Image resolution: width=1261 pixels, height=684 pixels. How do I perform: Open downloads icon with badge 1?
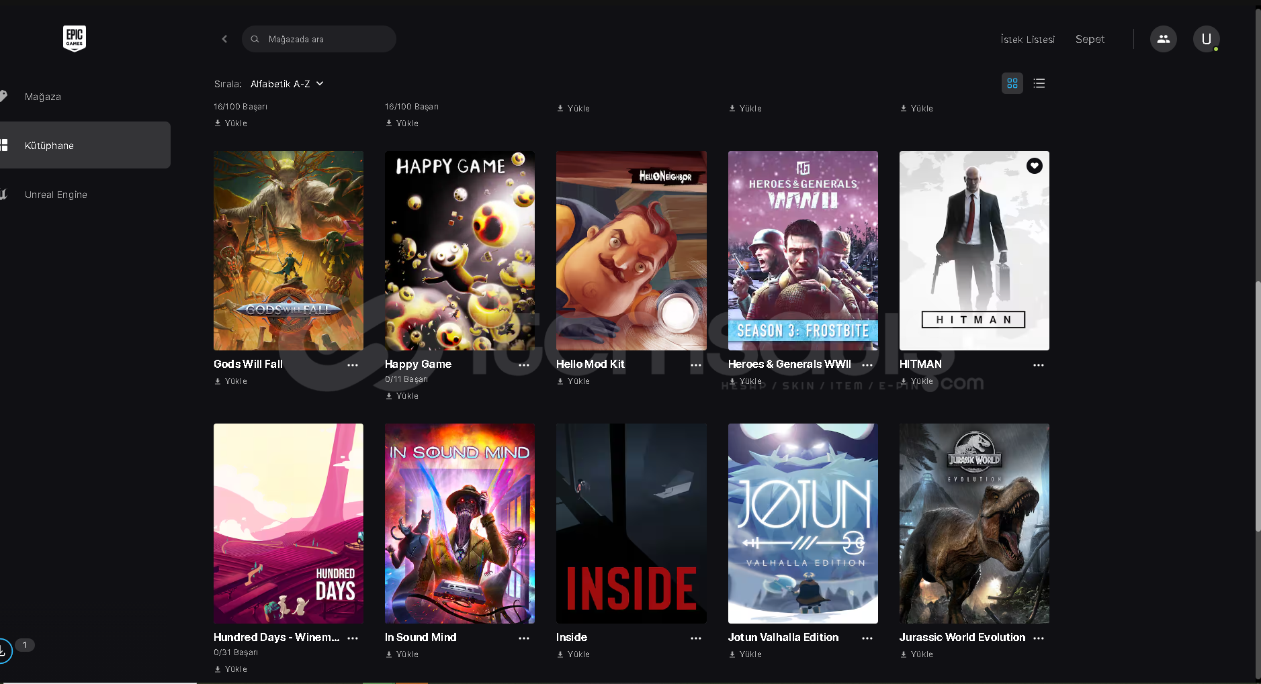[3, 650]
